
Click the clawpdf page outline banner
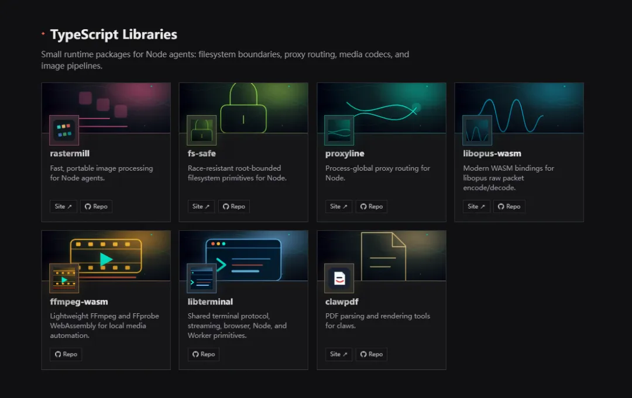382,255
